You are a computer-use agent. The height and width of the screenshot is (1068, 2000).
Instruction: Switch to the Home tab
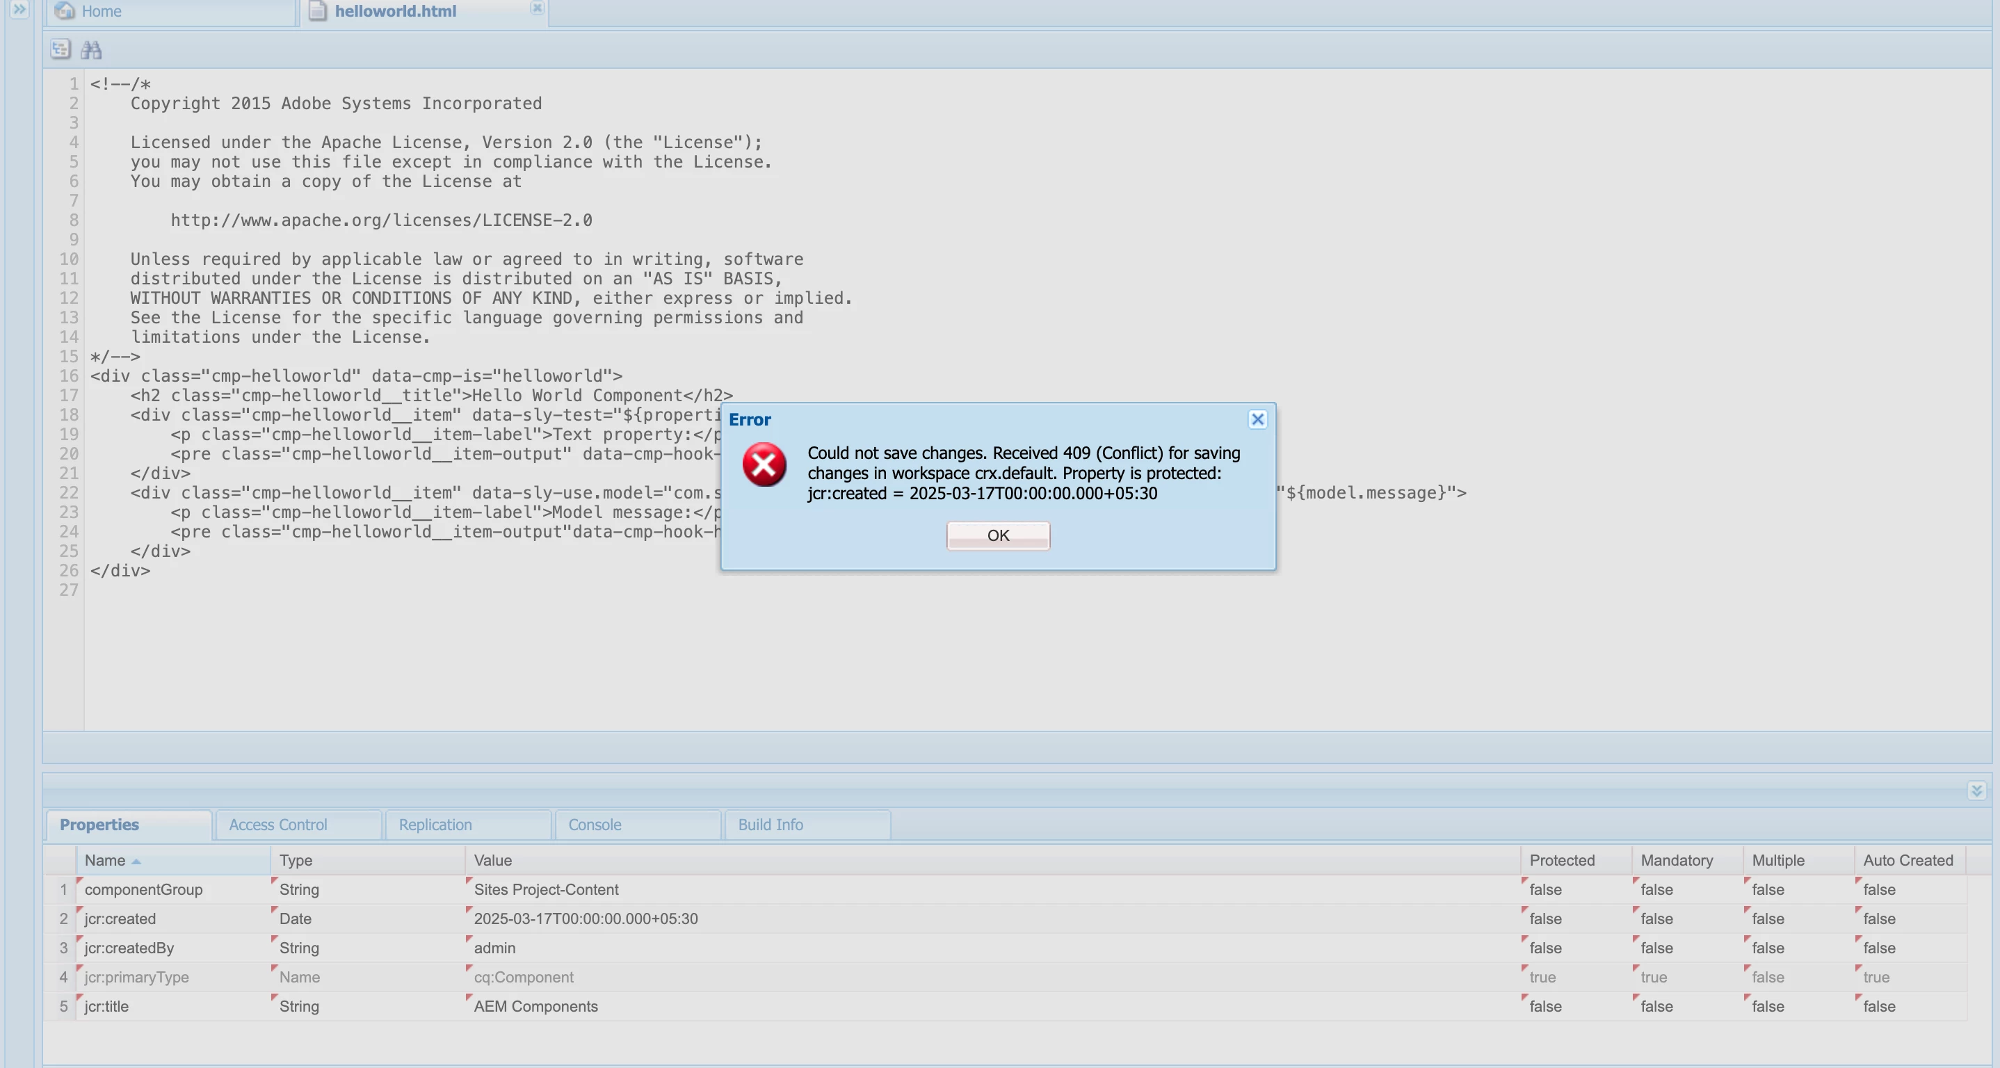101,12
